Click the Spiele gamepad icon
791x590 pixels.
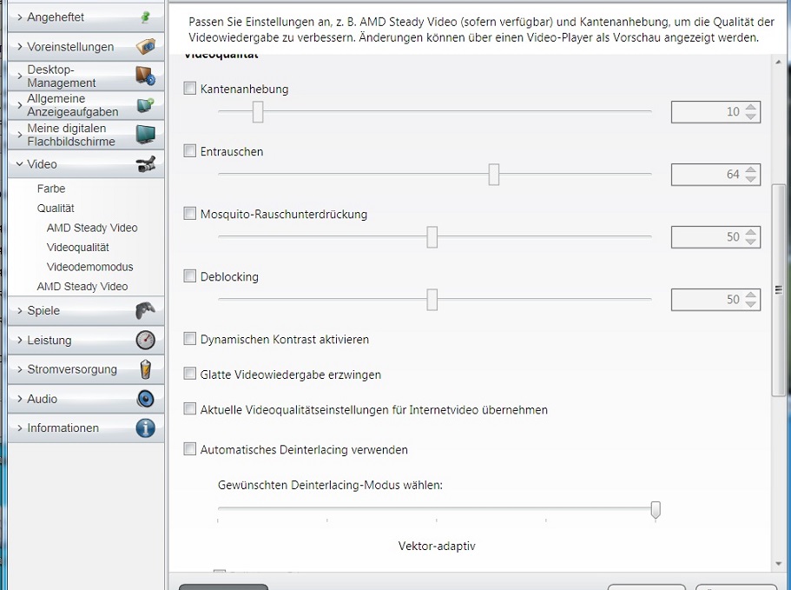point(145,310)
